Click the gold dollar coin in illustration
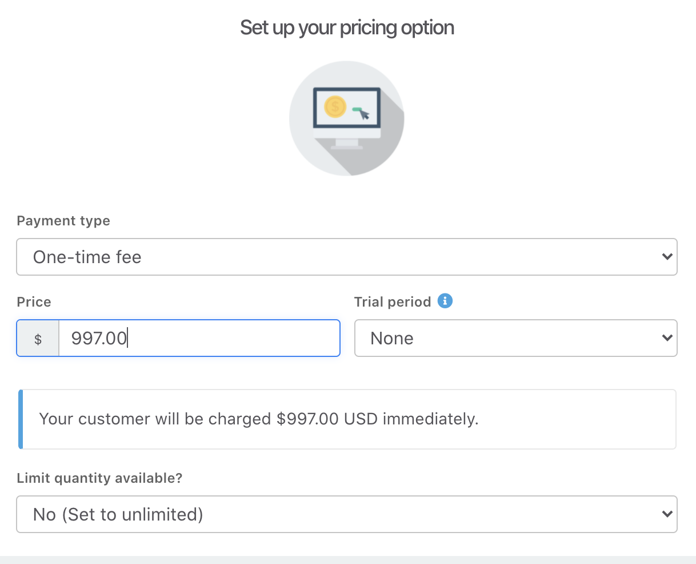The height and width of the screenshot is (564, 696). 335,106
